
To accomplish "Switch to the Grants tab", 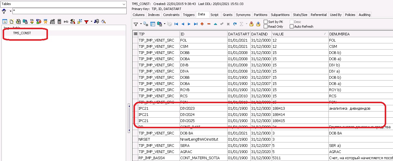I will tap(228, 15).
